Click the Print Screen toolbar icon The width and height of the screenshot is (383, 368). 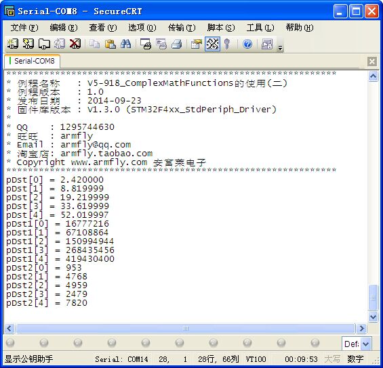pyautogui.click(x=146, y=44)
